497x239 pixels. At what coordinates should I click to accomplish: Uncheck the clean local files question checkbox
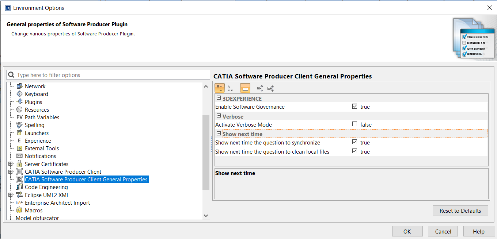[354, 151]
